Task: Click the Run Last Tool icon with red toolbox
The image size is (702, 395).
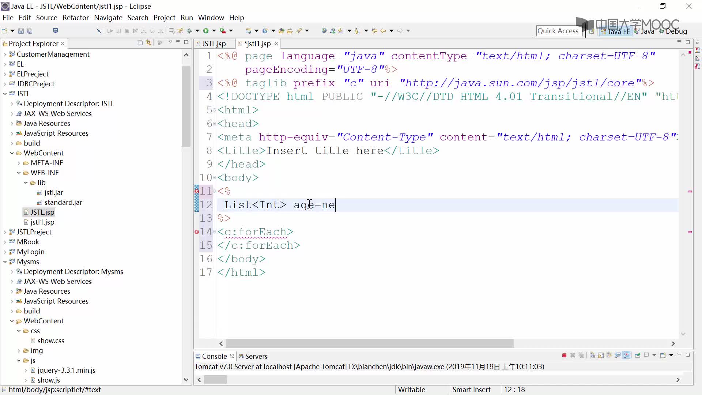Action: pos(222,31)
